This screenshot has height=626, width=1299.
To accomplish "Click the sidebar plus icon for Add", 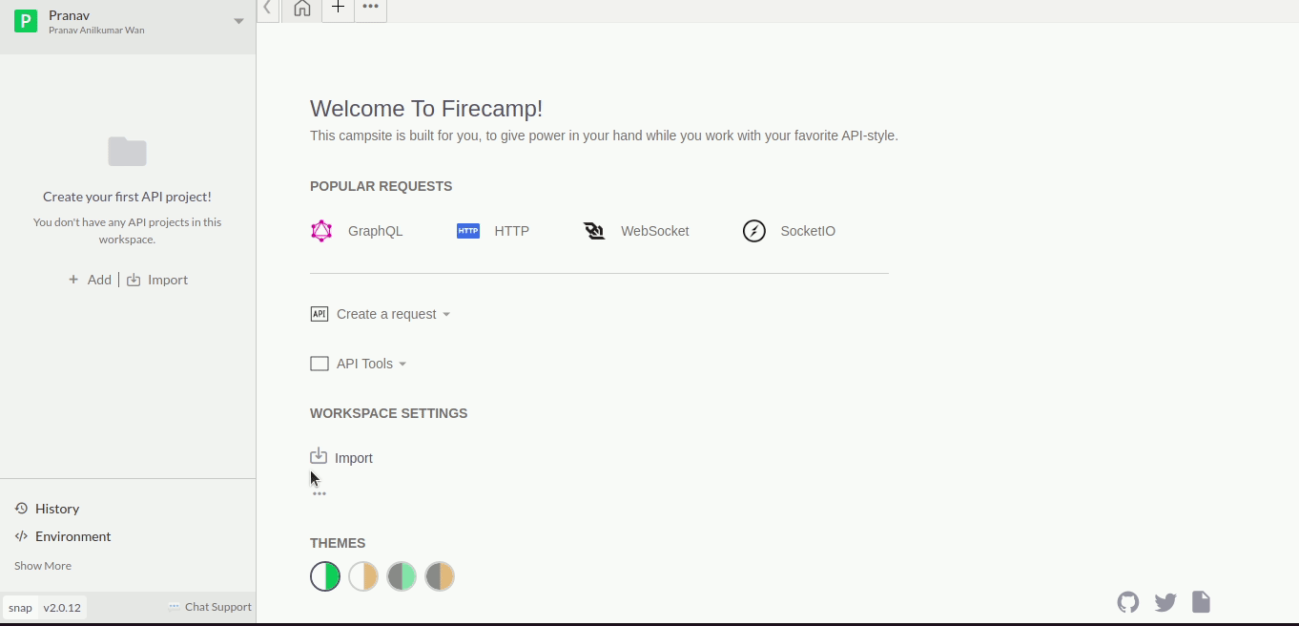I will point(73,280).
